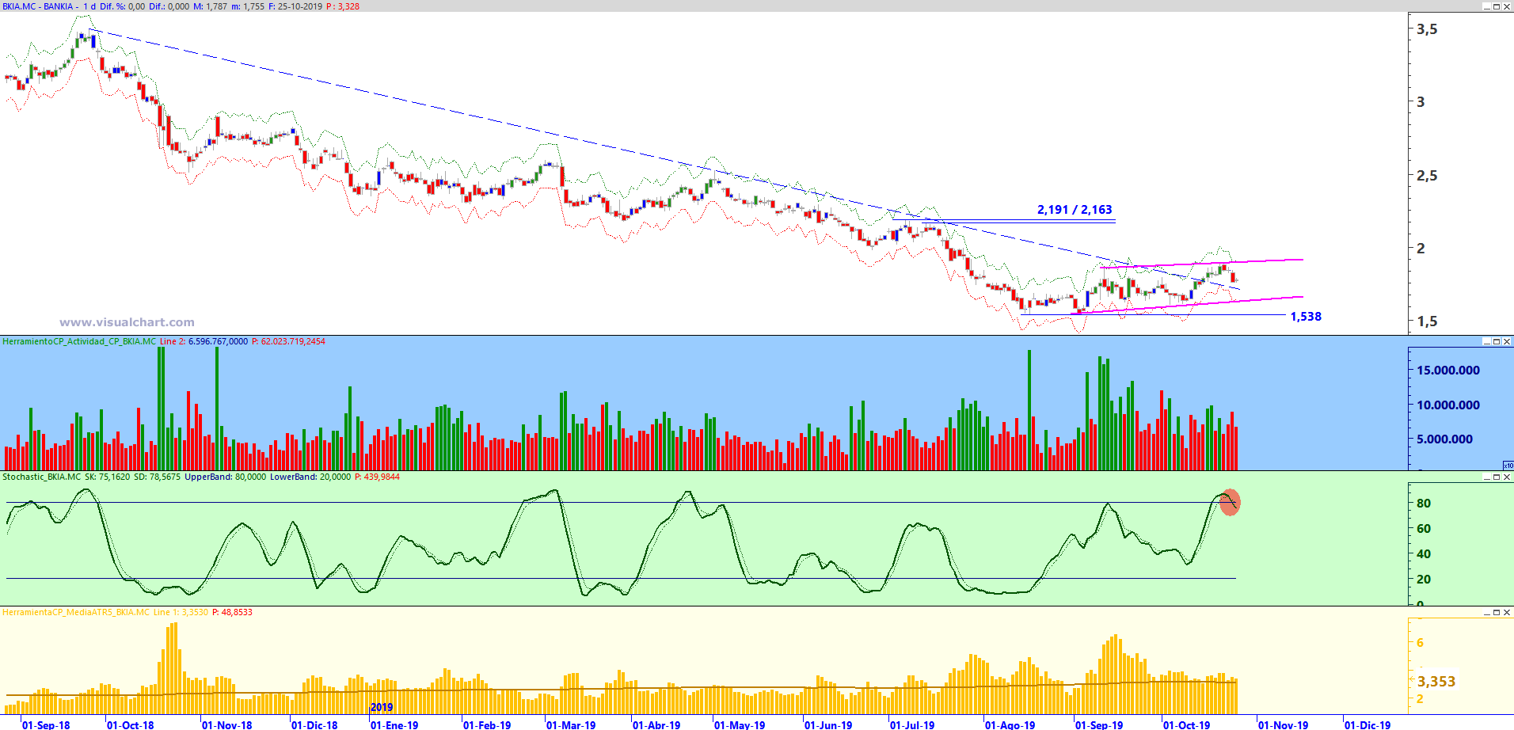Click the "P: 439,9844" stochastic value
The image size is (1514, 730).
tap(377, 477)
